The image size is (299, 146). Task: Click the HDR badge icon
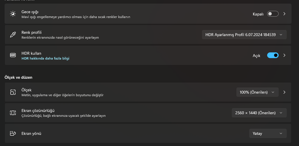13,55
